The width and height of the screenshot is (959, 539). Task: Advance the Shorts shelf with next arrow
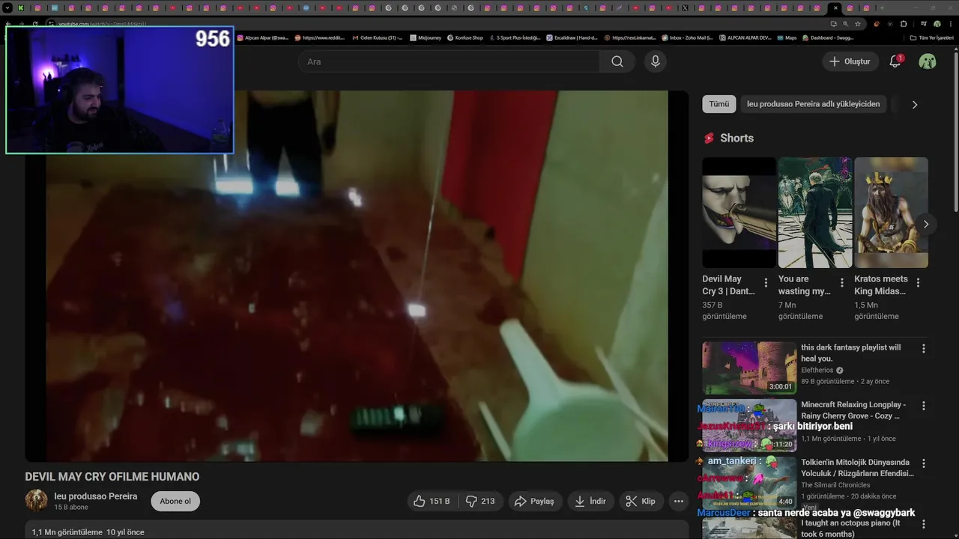coord(926,224)
